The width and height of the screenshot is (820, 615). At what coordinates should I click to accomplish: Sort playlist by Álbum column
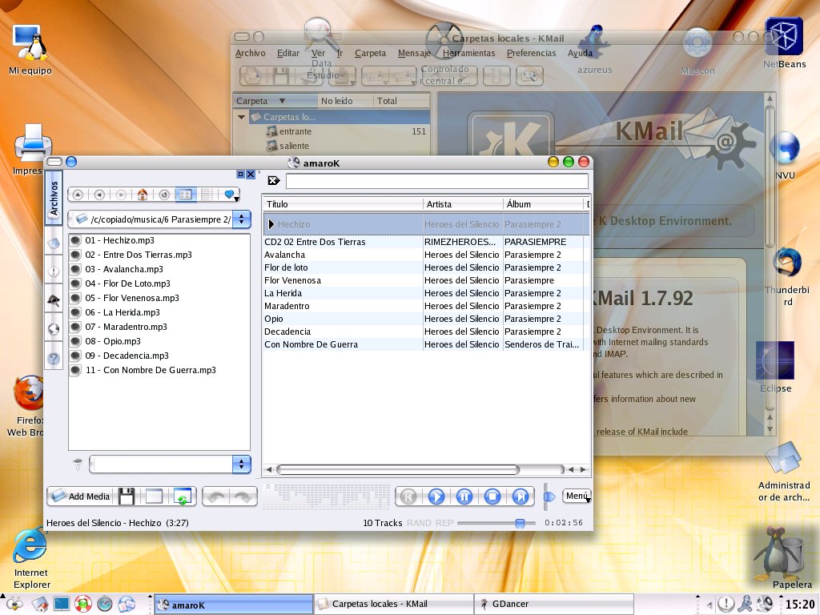(x=543, y=204)
